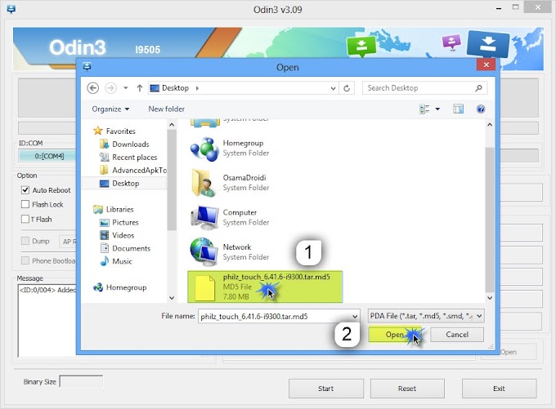Select Network system folder icon

(x=204, y=251)
